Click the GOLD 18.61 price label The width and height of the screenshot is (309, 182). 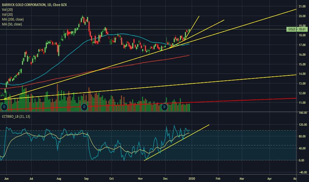pos(297,29)
